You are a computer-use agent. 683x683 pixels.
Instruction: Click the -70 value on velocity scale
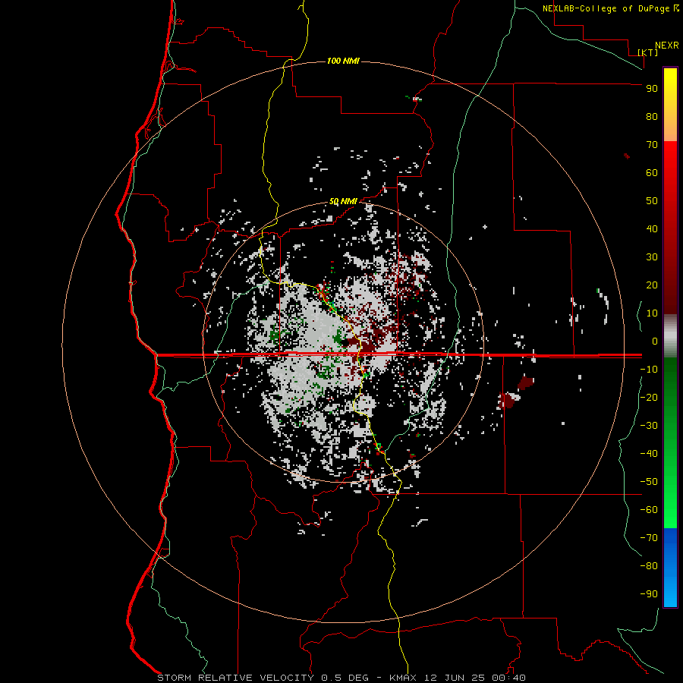(649, 537)
